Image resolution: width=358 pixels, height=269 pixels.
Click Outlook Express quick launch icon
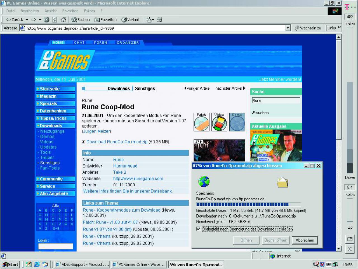(45, 264)
